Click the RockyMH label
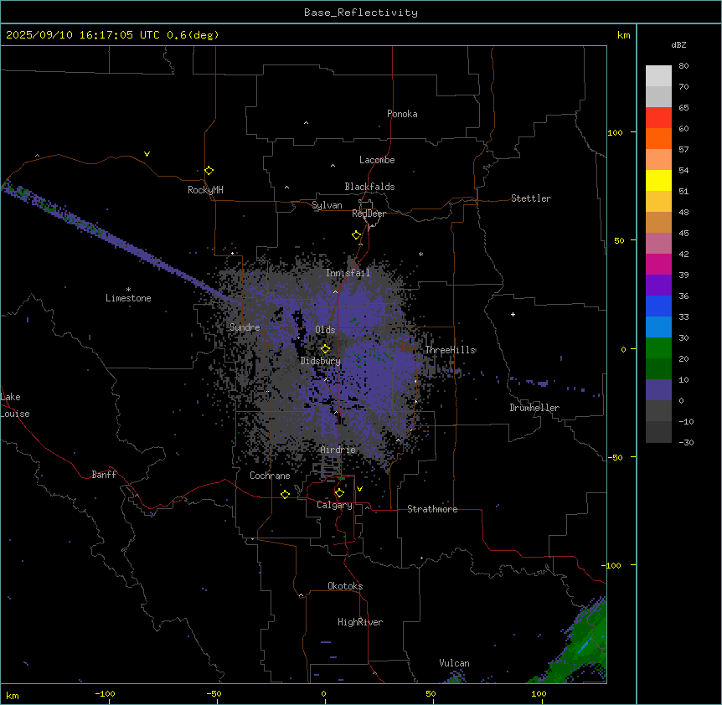 tap(205, 190)
